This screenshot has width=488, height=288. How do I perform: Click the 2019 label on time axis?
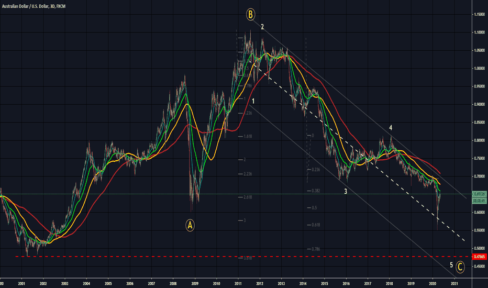click(x=411, y=284)
